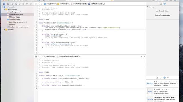Click 'let newVC = storyboard?.instantiateViewController' line
This screenshot has width=183, height=102.
[83, 28]
